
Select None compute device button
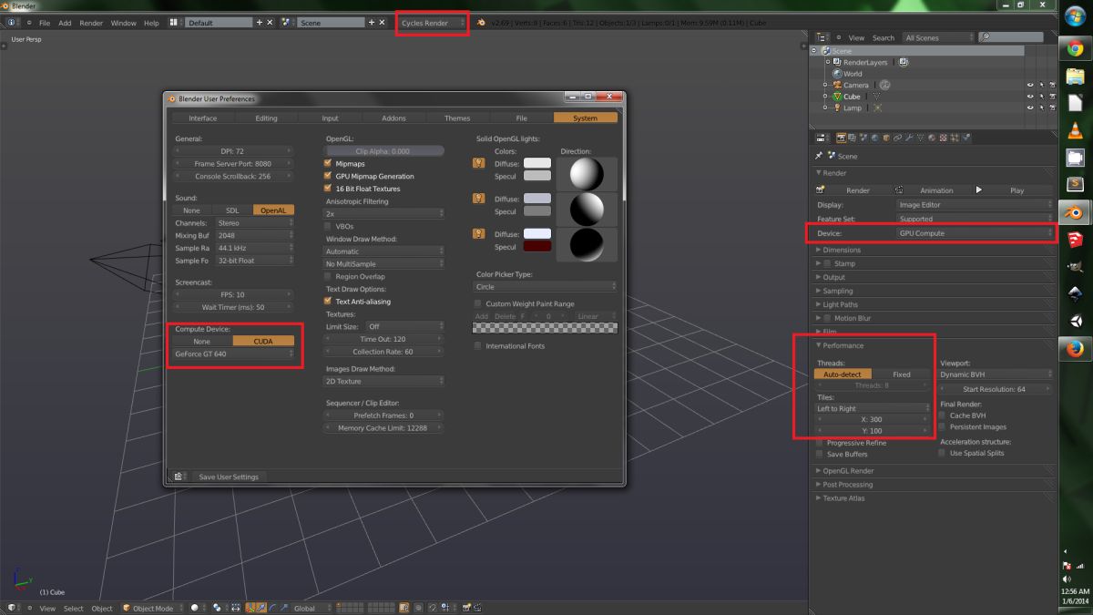pyautogui.click(x=202, y=342)
